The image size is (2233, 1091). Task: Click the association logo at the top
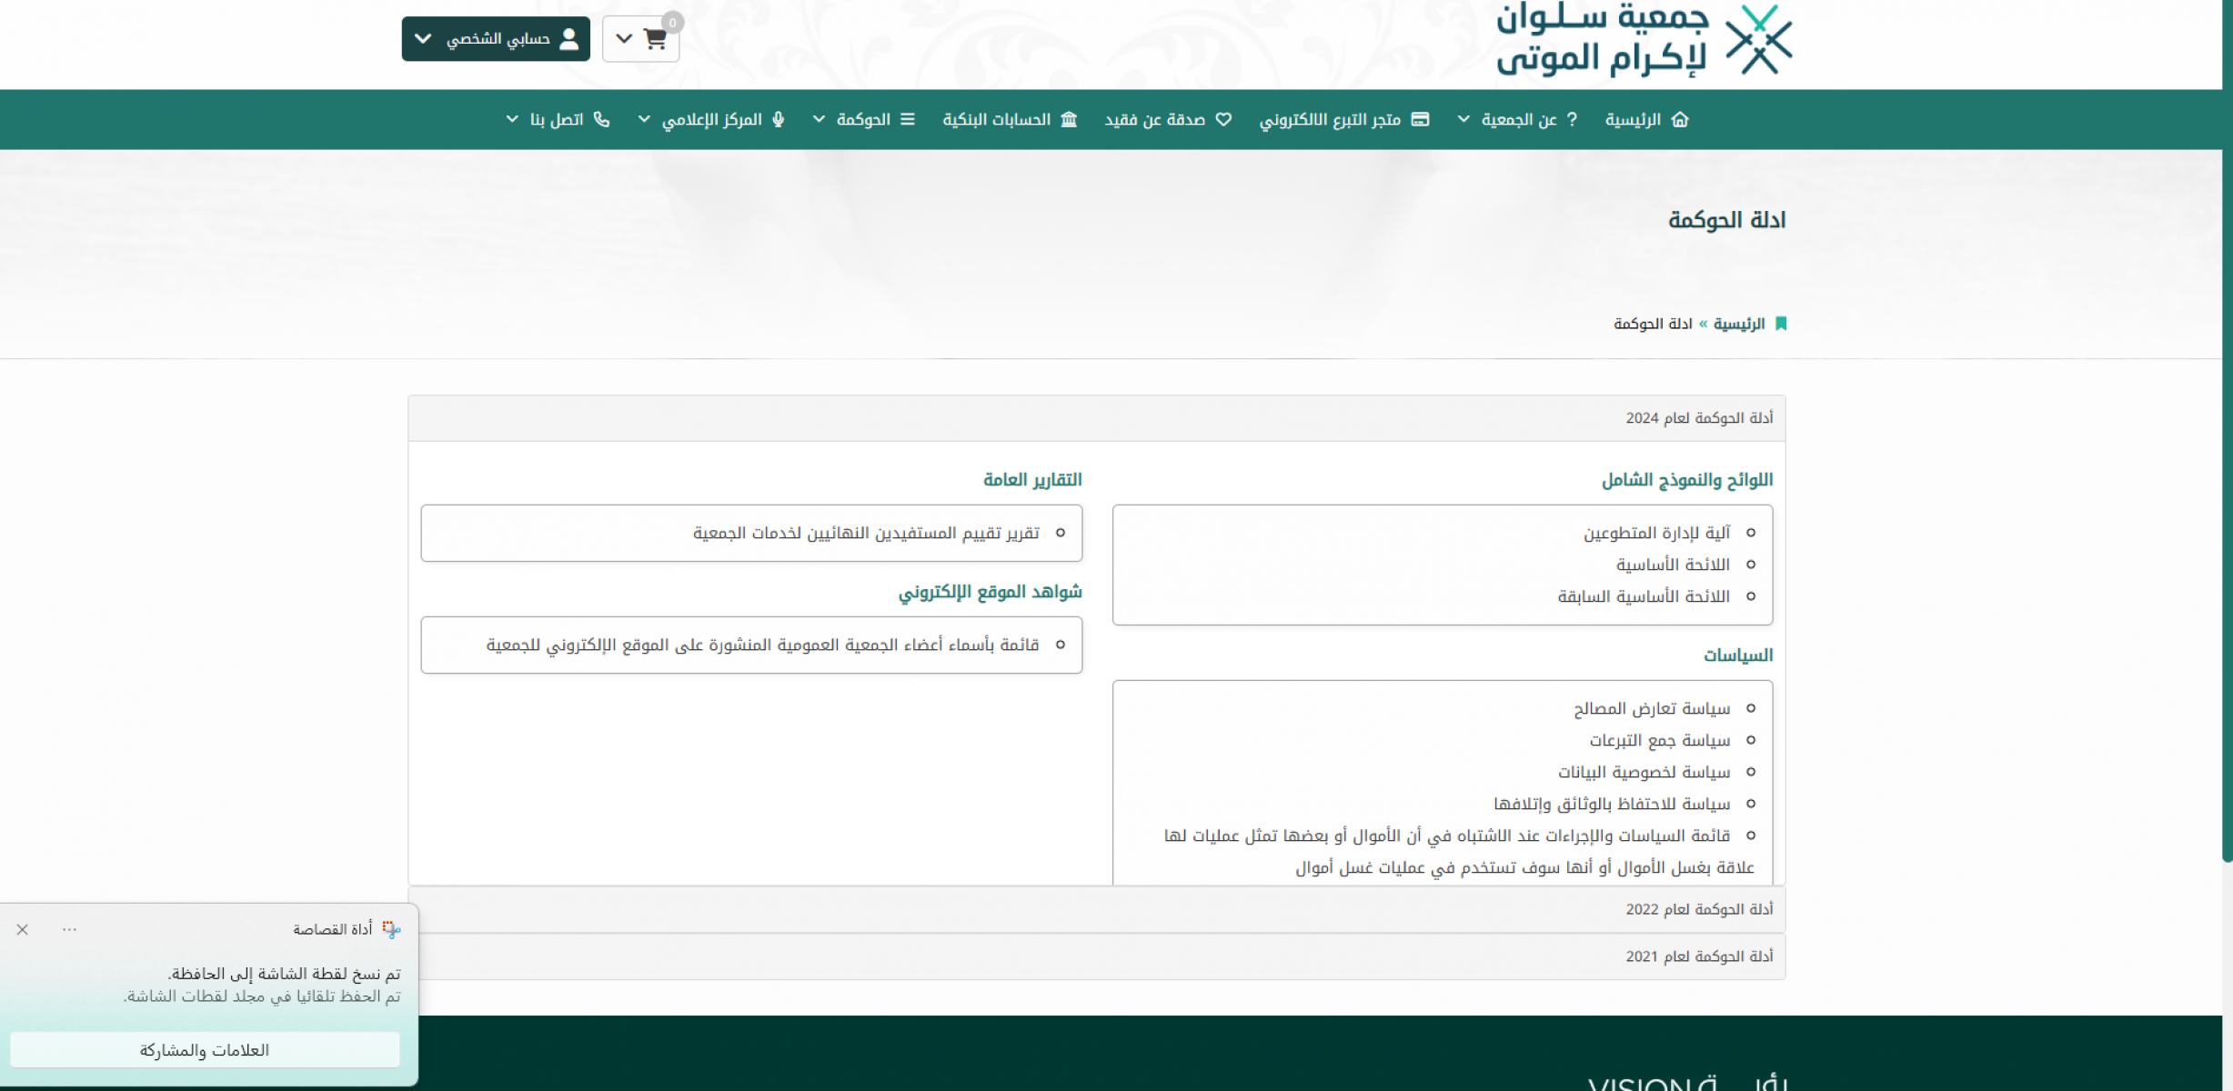point(1645,39)
